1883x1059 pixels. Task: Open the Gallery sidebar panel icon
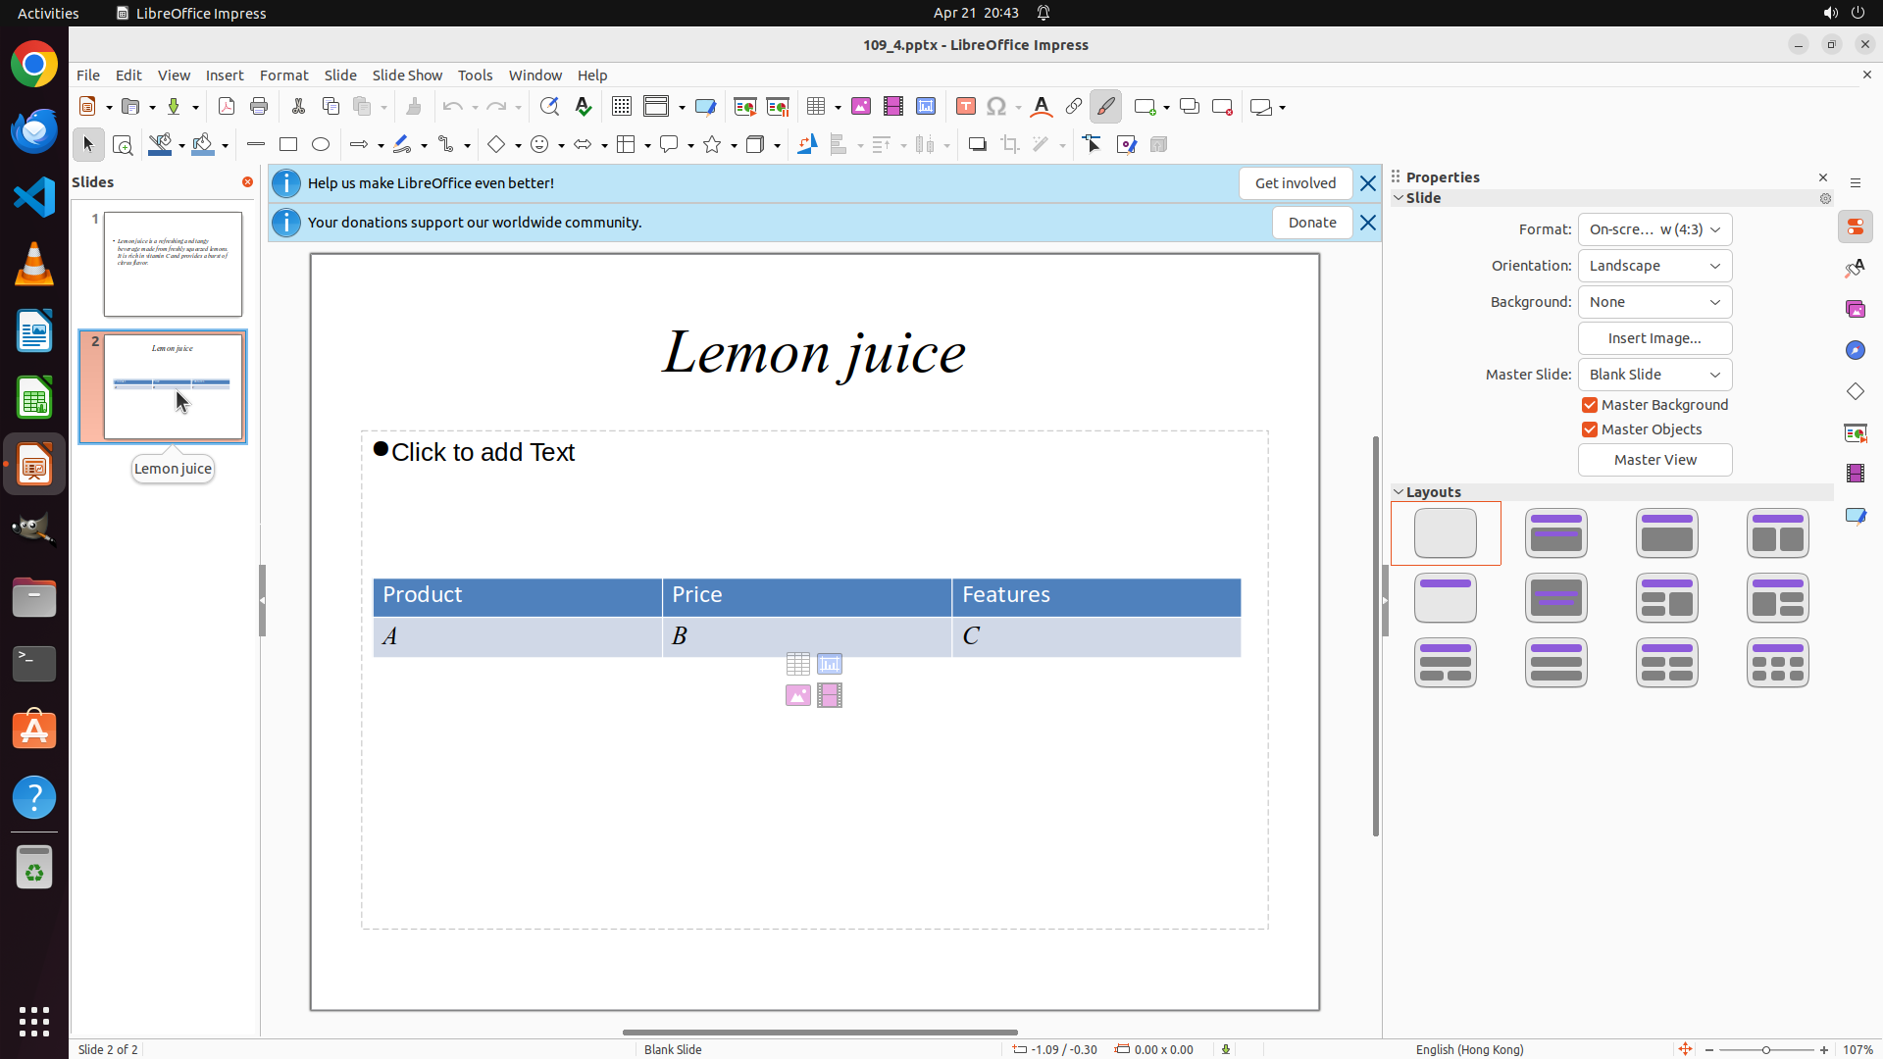click(x=1855, y=310)
